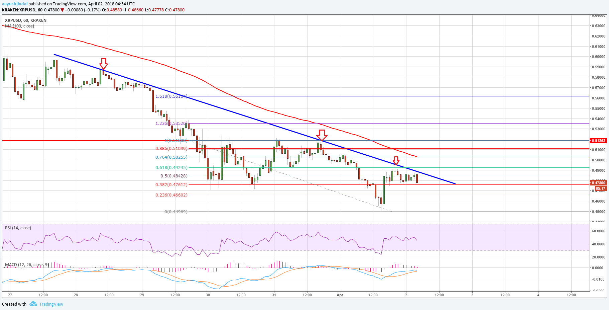The width and height of the screenshot is (609, 310).
Task: Click the '28' date on time axis
Action: click(x=76, y=295)
